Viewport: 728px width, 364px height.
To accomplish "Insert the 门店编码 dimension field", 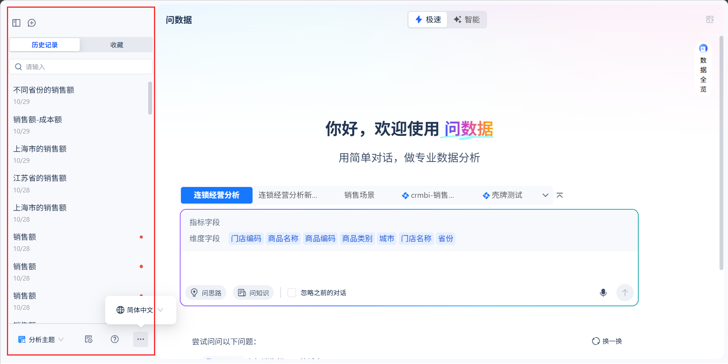I will (x=246, y=239).
